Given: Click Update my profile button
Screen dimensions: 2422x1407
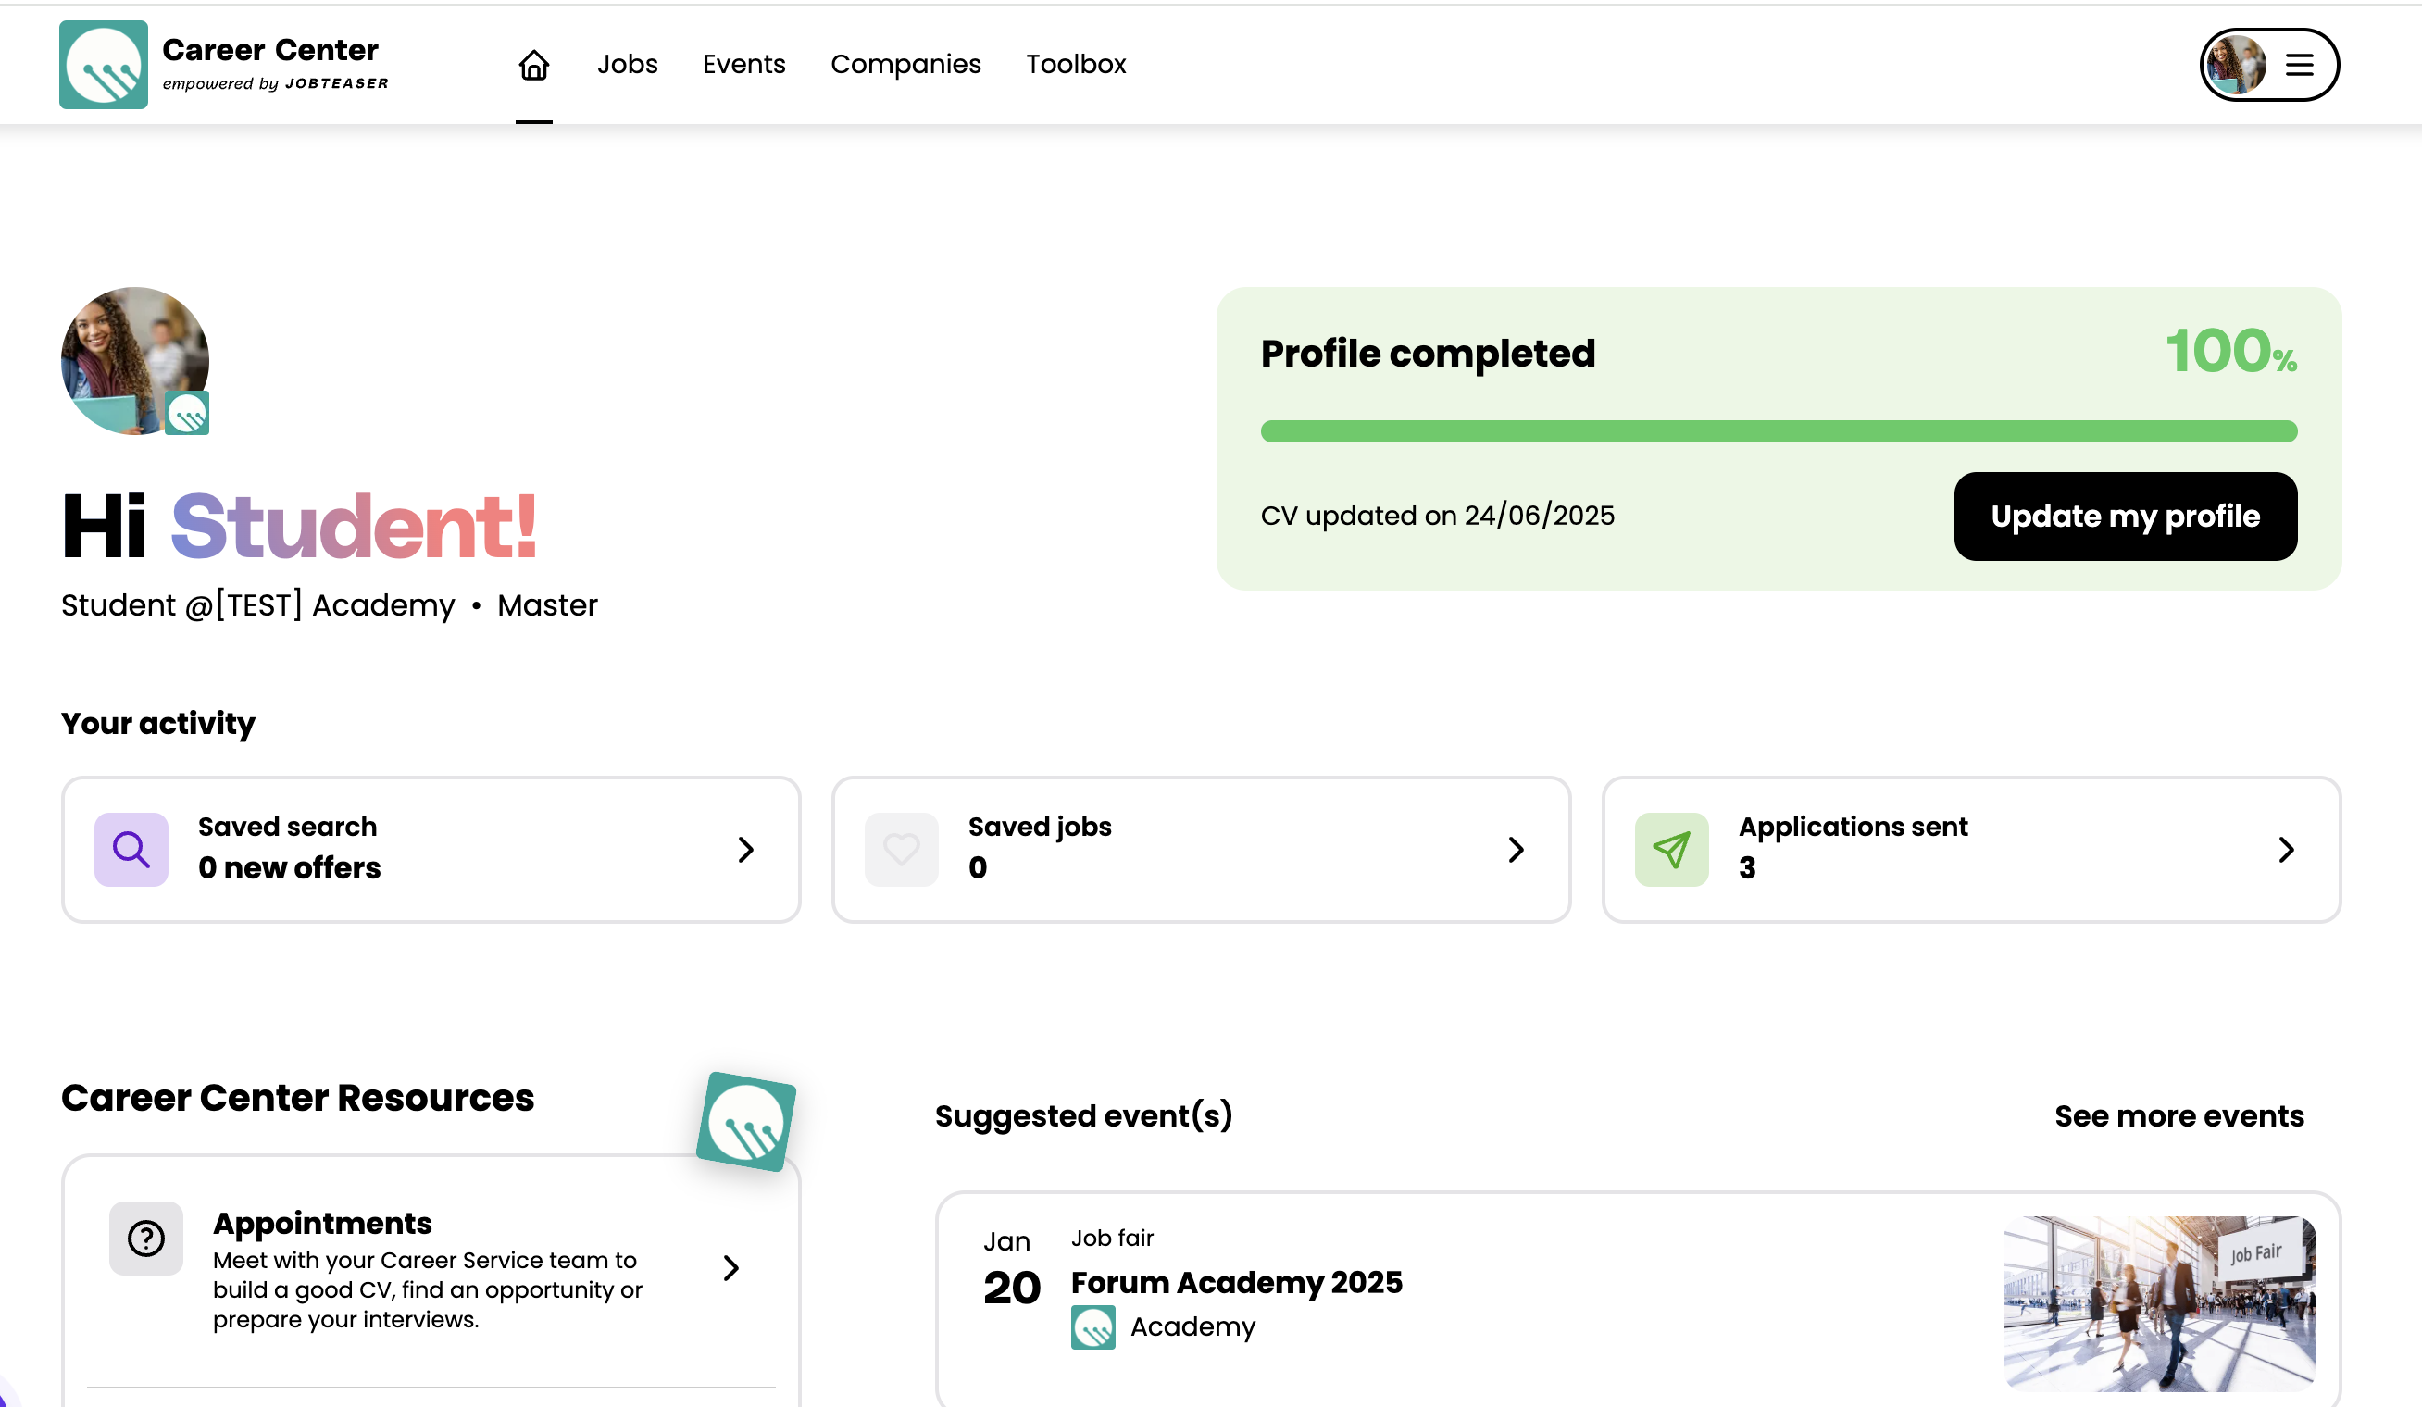Looking at the screenshot, I should click(x=2125, y=517).
